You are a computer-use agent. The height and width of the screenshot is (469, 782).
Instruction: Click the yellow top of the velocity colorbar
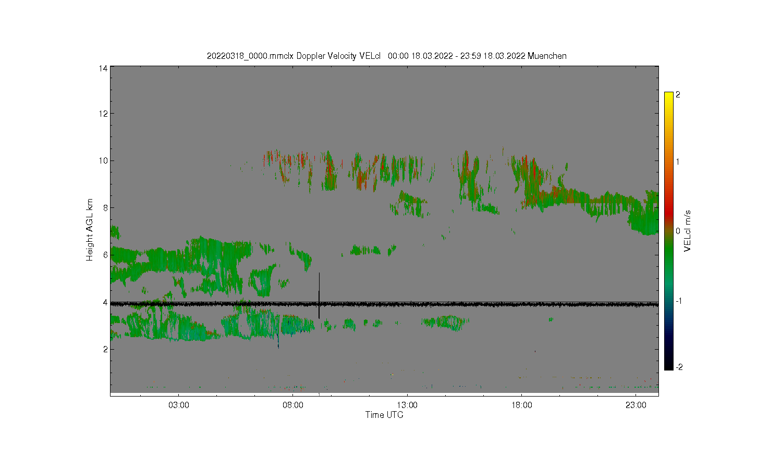tap(669, 97)
